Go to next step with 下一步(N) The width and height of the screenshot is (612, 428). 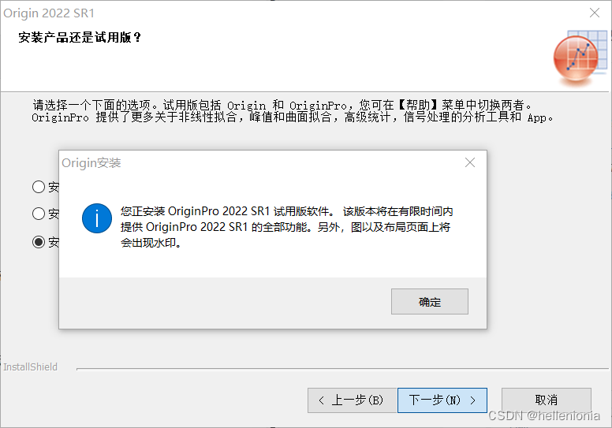[x=442, y=400]
